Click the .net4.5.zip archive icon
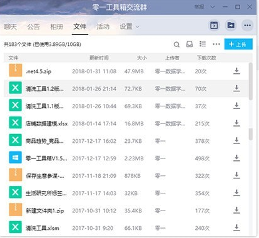The height and width of the screenshot is (238, 259). coord(16,70)
